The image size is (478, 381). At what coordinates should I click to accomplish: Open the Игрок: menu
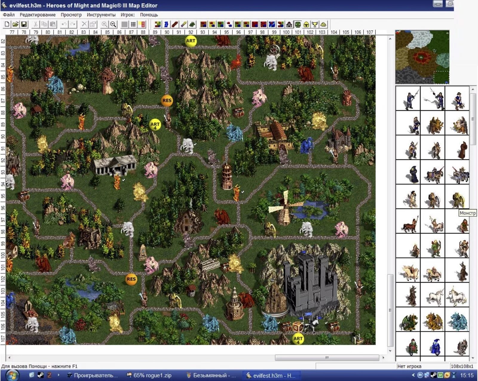(128, 15)
